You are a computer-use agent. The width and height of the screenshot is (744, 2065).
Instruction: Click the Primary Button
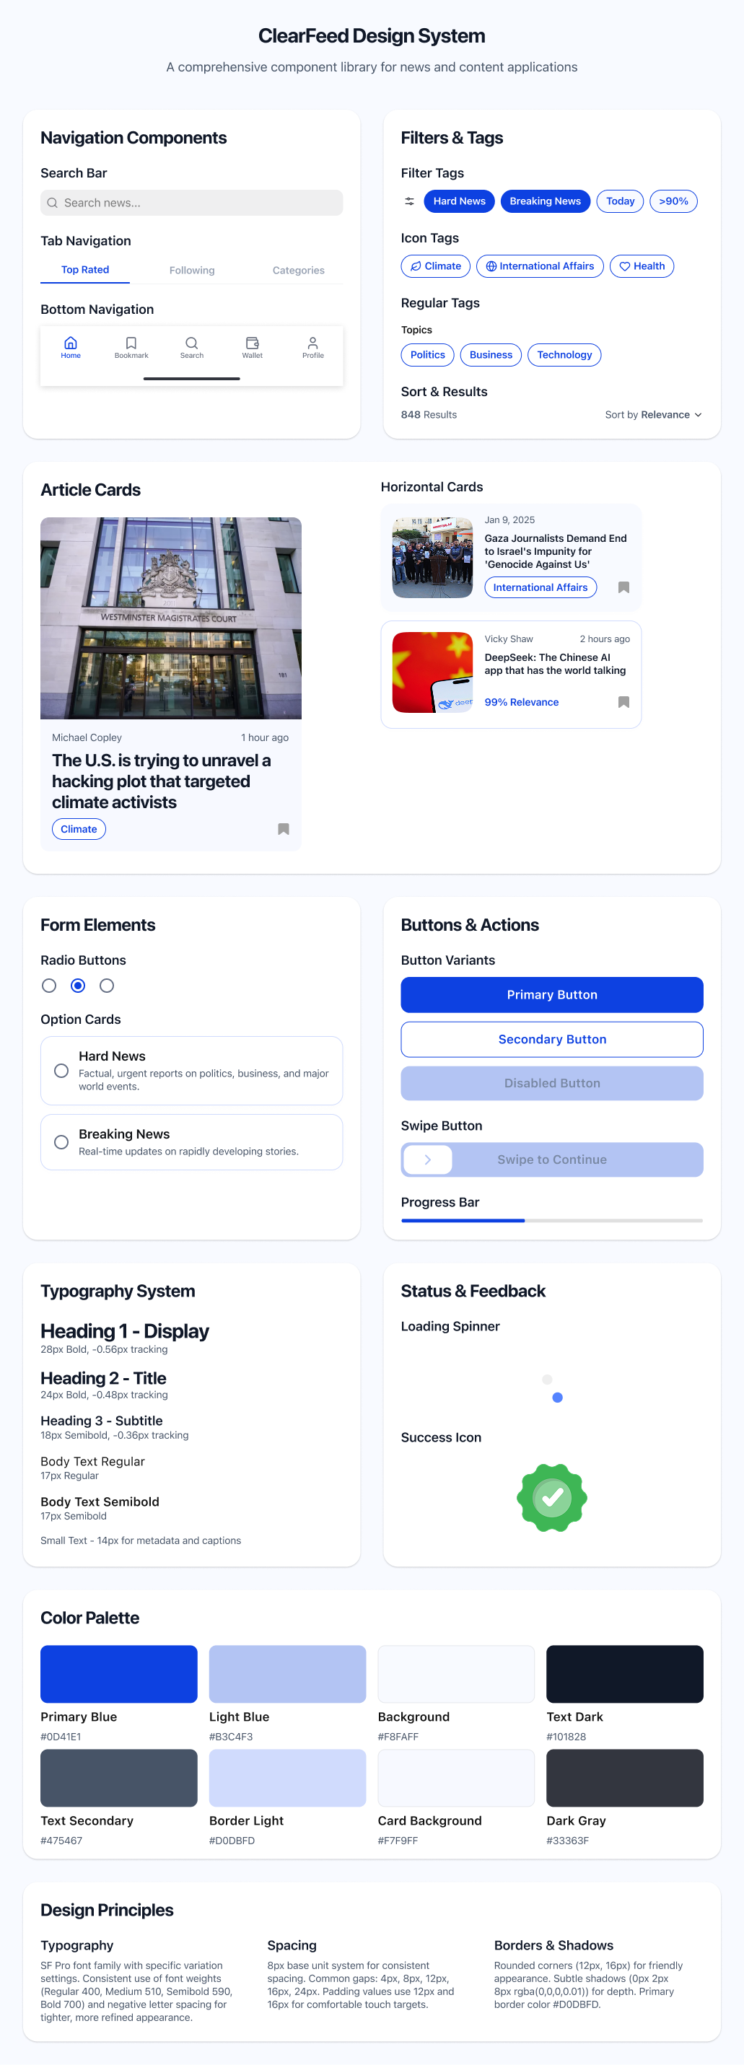pyautogui.click(x=551, y=995)
